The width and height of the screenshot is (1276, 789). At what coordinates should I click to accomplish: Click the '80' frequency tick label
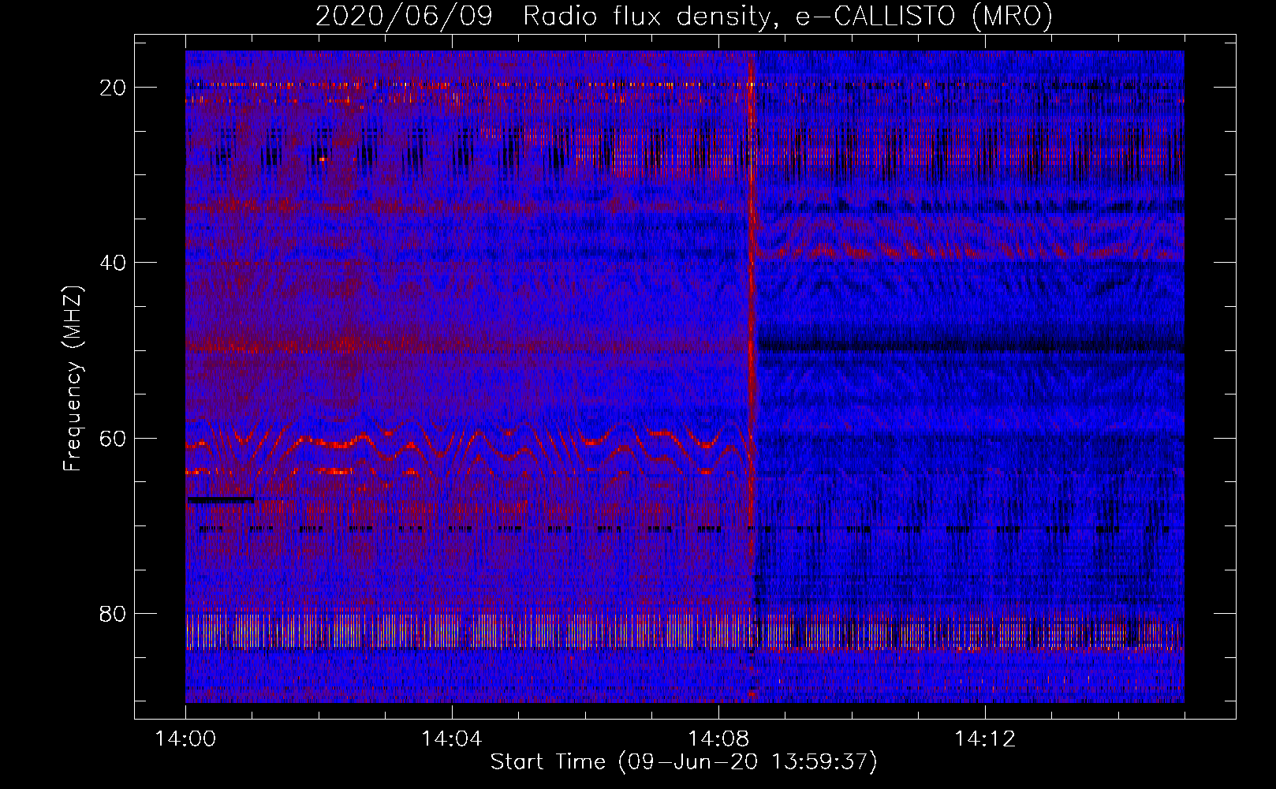(113, 614)
